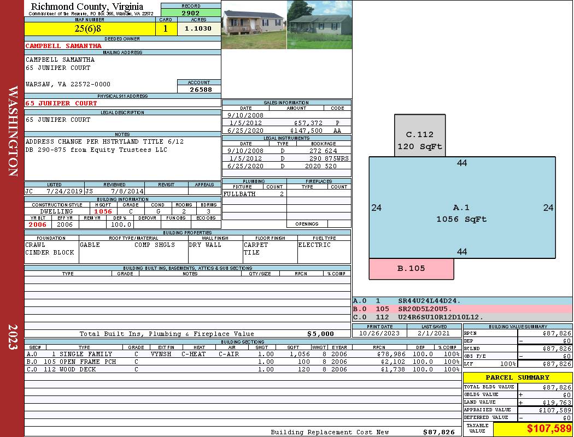
Task: Select CARPET floor finish
Action: pos(256,245)
